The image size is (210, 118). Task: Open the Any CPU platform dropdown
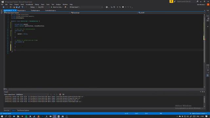pyautogui.click(x=44, y=7)
